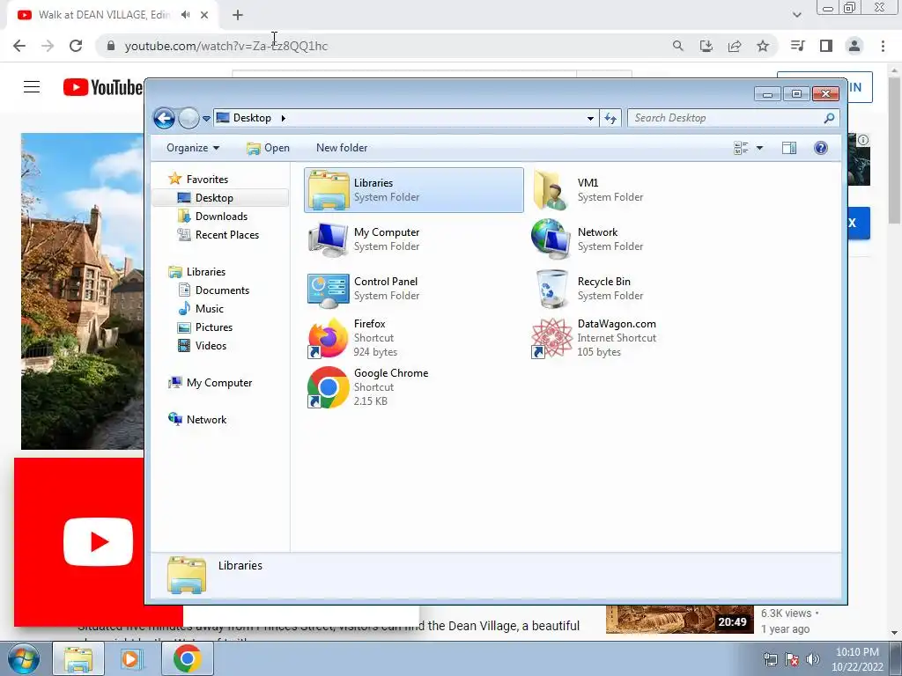
Task: Open the Chrome profile avatar
Action: [854, 46]
